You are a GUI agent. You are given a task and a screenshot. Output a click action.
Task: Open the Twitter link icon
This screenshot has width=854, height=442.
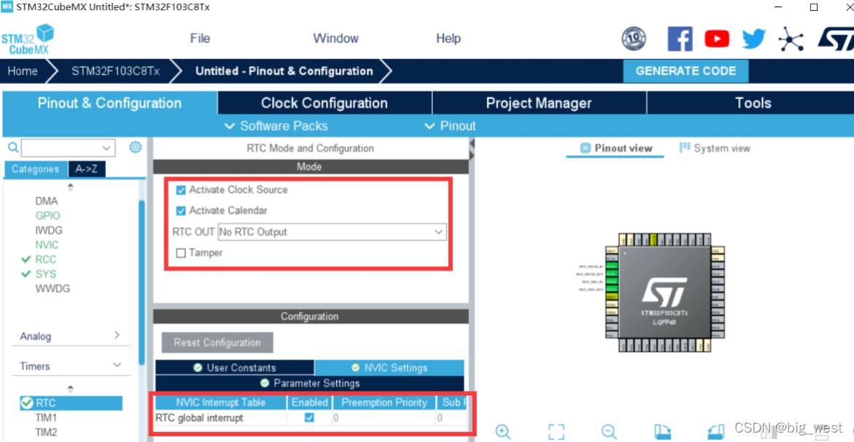754,39
